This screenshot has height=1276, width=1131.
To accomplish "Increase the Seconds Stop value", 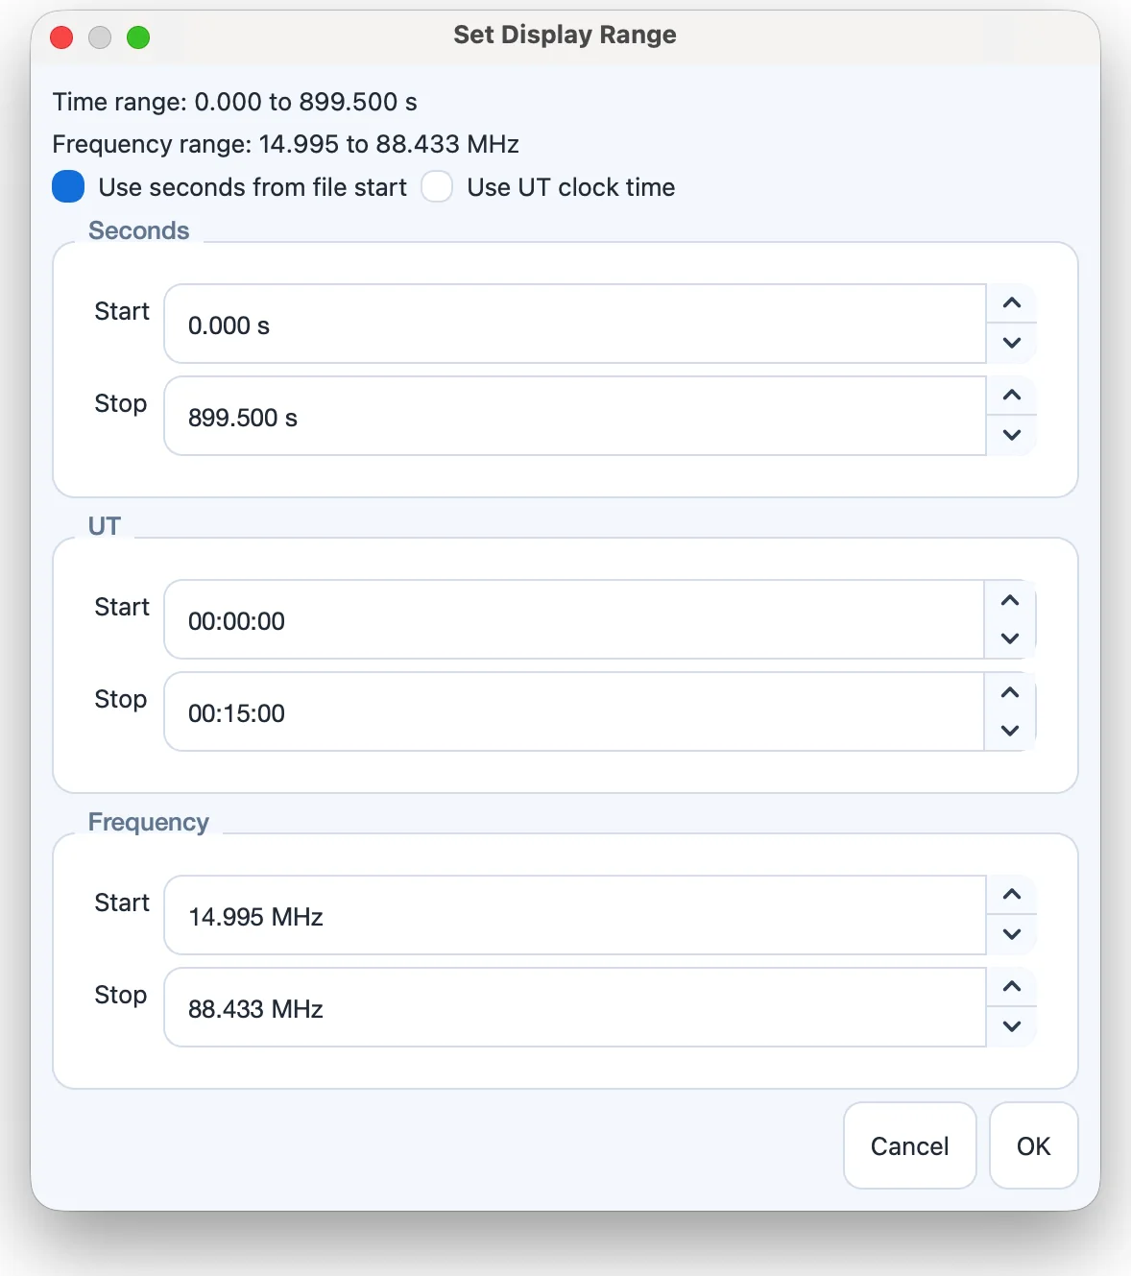I will [1011, 396].
